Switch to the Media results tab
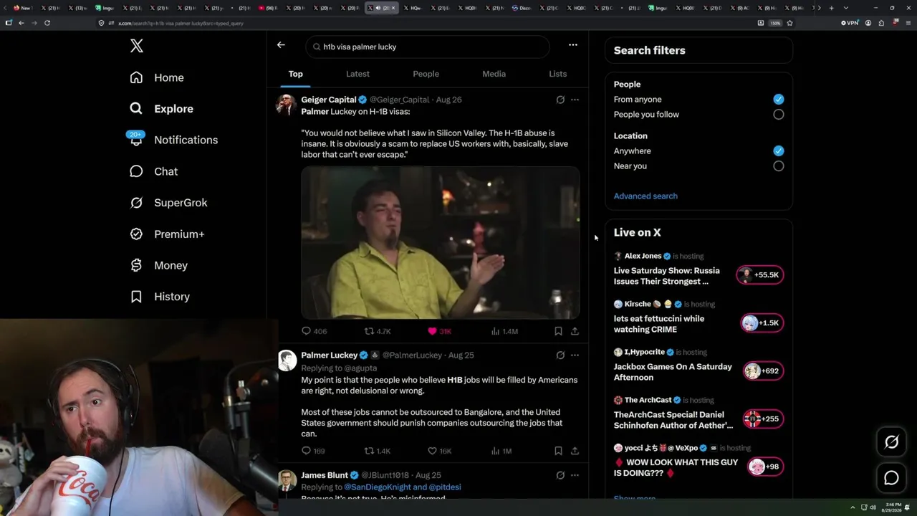This screenshot has width=917, height=516. point(494,74)
